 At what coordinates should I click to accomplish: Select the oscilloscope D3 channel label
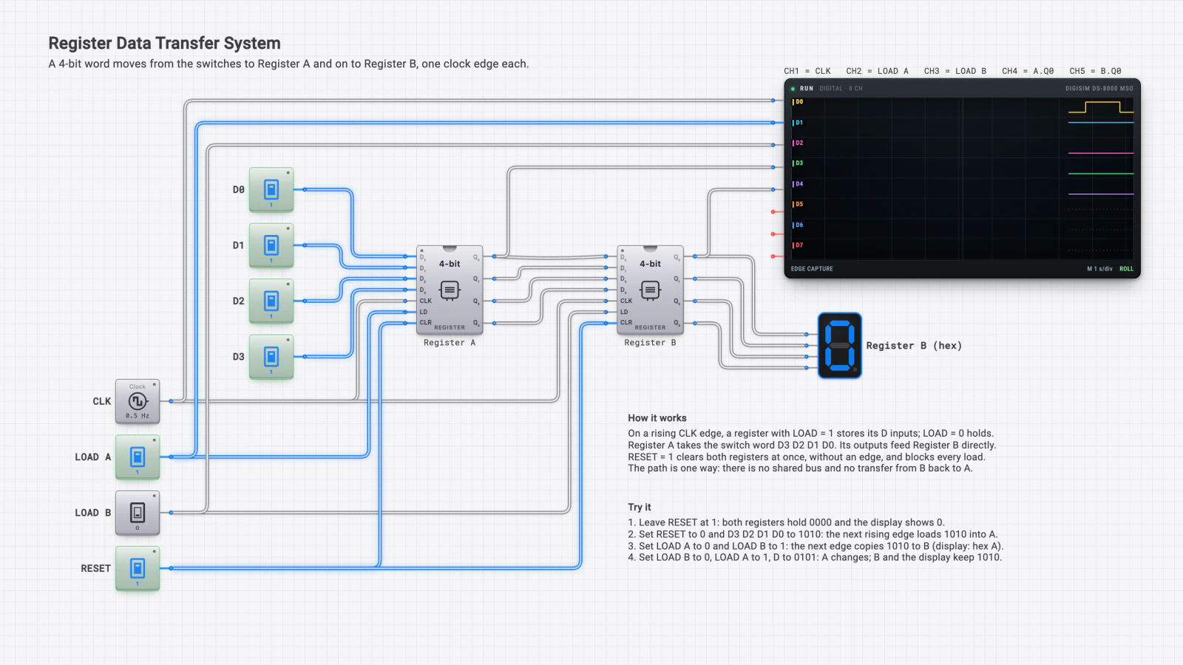coord(799,163)
